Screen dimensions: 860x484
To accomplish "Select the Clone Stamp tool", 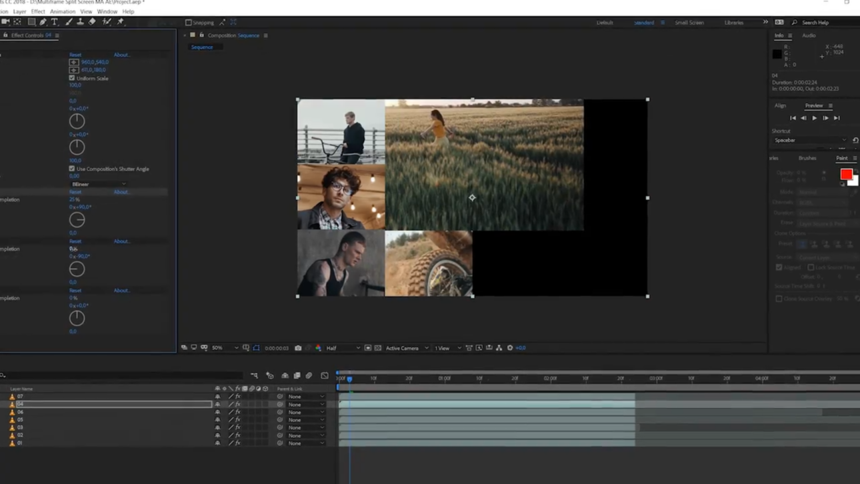I will [80, 22].
